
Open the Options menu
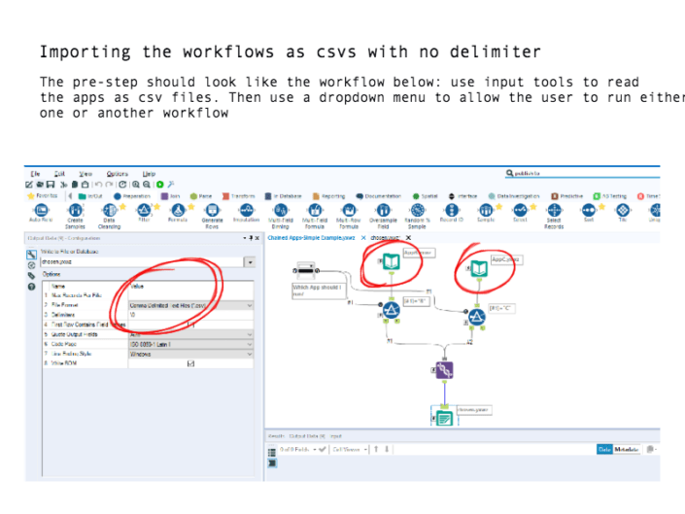click(116, 173)
